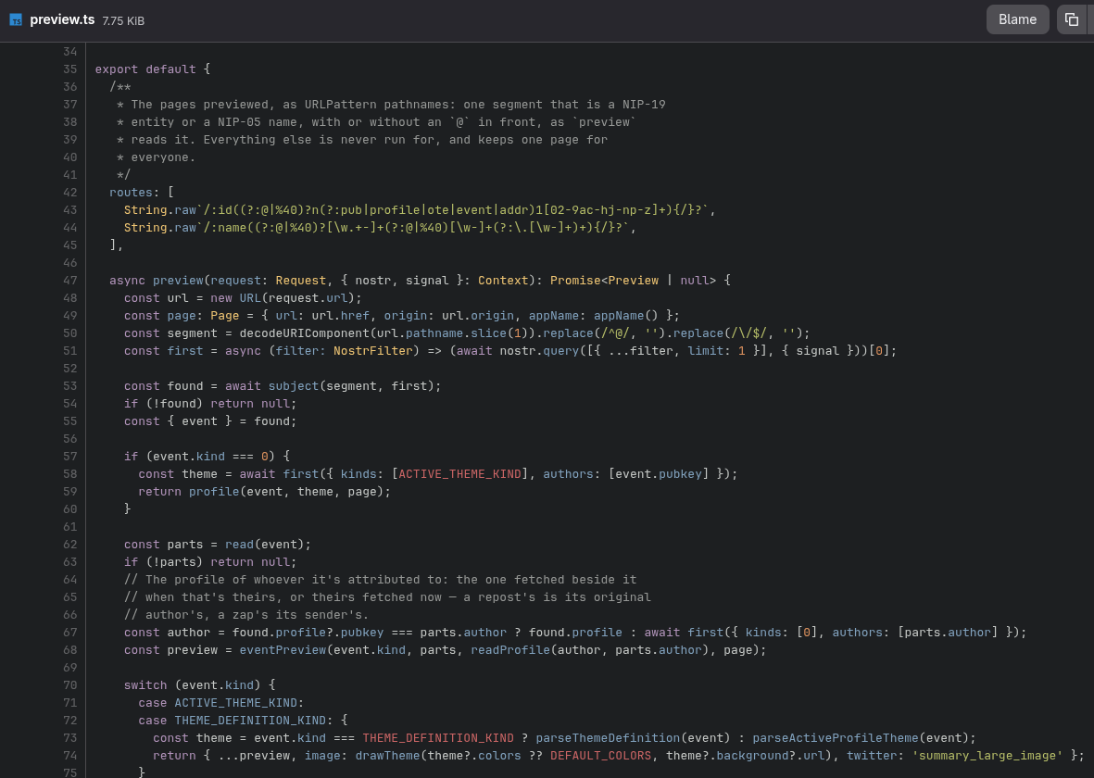Image resolution: width=1094 pixels, height=778 pixels.
Task: Click the 'subject' function call
Action: pos(294,386)
